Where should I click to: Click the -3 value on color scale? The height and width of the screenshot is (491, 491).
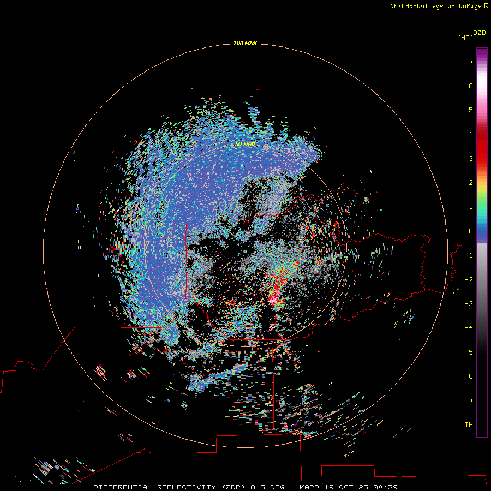pyautogui.click(x=469, y=304)
